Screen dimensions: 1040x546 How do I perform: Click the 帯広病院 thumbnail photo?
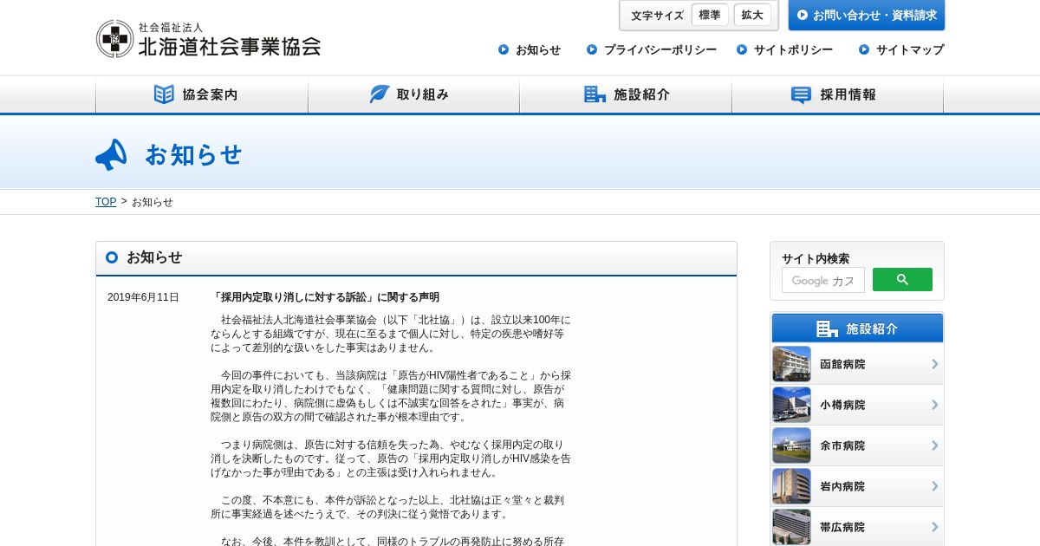click(792, 527)
